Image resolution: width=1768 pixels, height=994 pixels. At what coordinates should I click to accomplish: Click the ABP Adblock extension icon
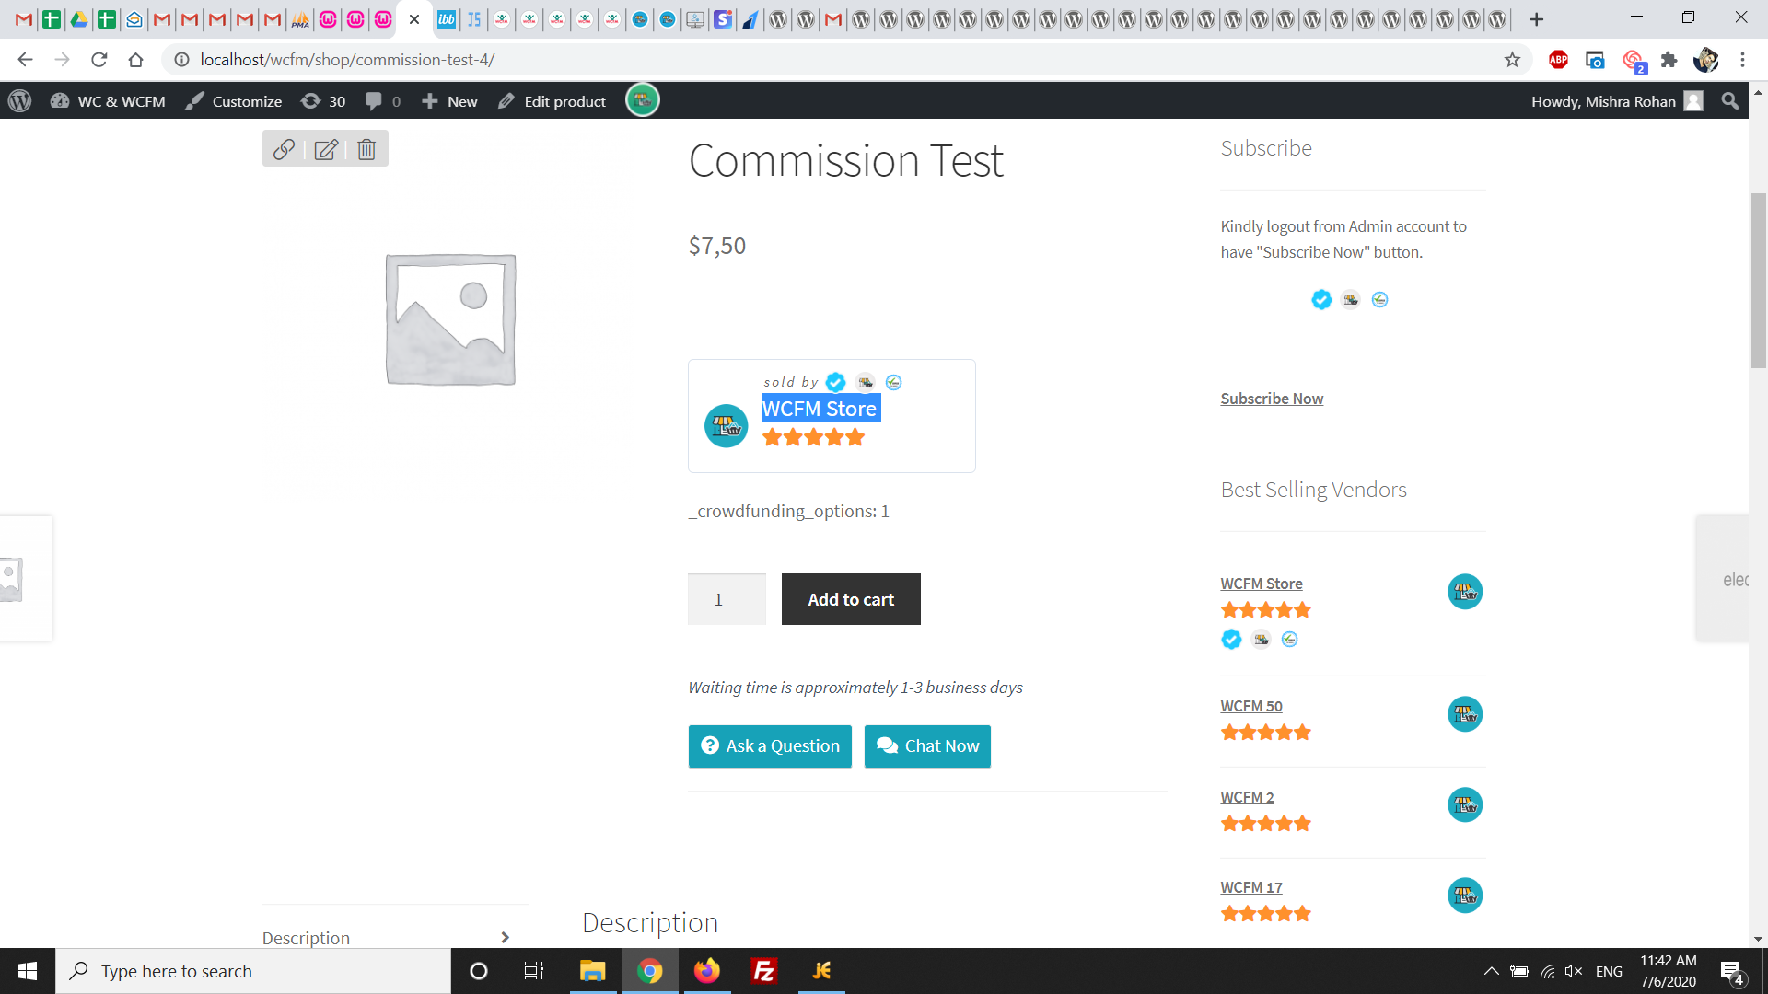coord(1558,60)
